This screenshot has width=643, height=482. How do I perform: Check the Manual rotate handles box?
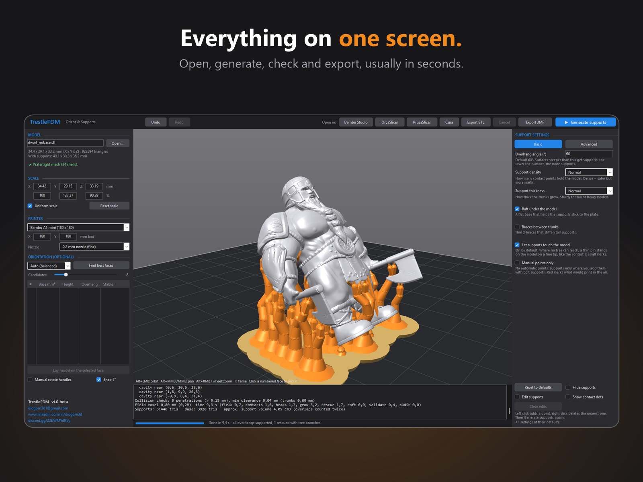(x=30, y=380)
